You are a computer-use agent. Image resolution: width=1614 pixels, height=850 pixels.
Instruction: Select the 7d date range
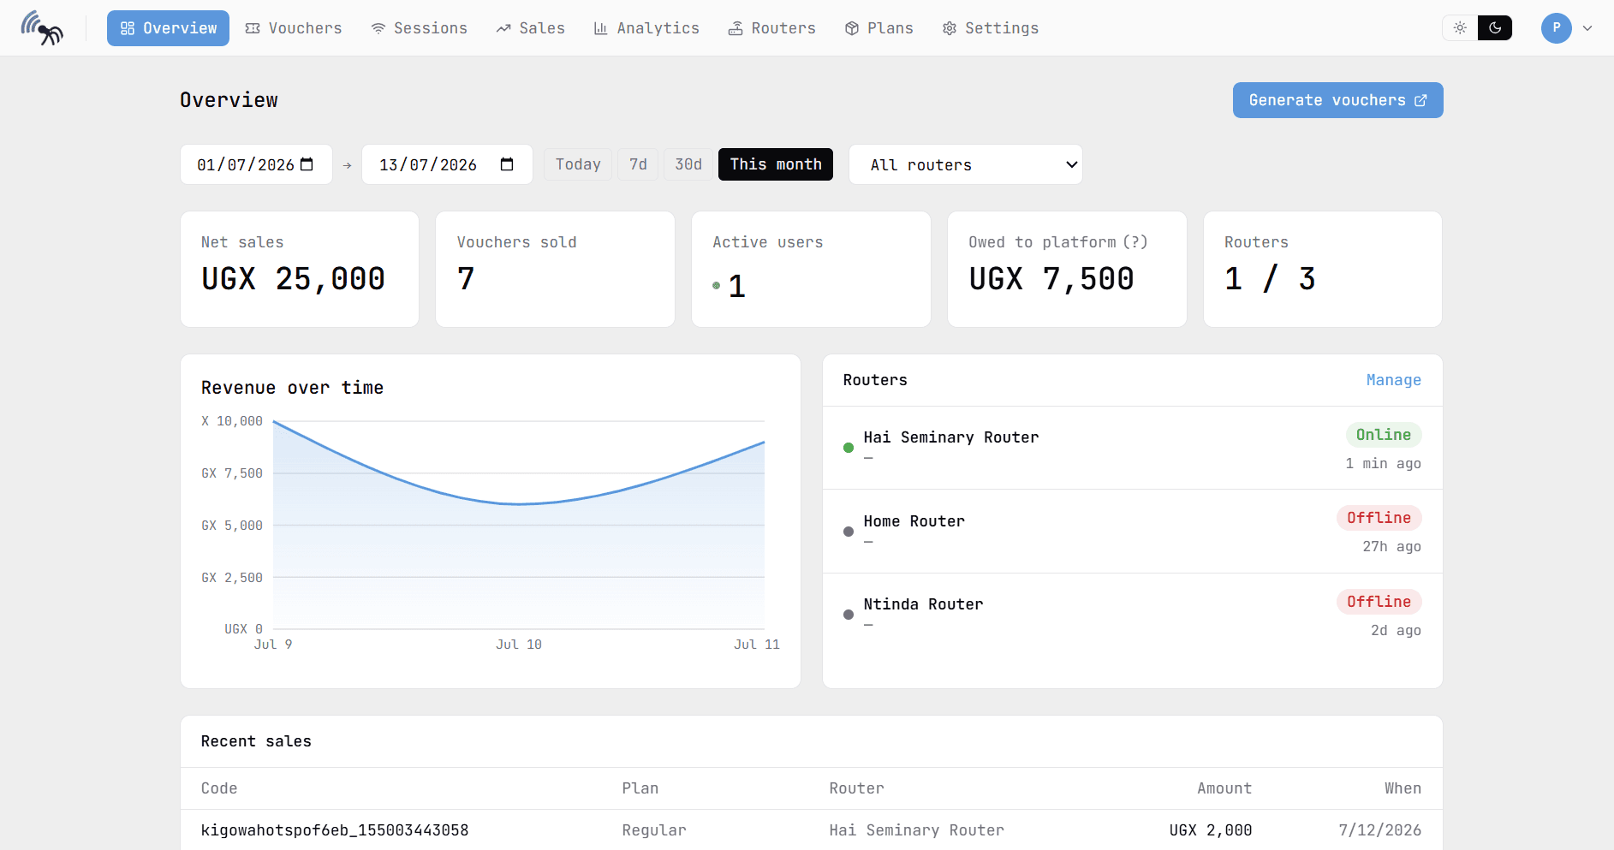point(638,164)
